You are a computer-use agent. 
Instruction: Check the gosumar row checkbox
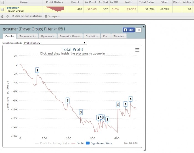click(x=2, y=9)
